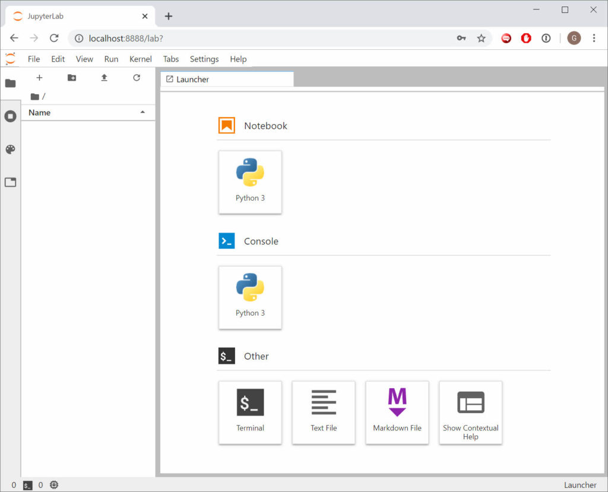Click the Console section heading
Image resolution: width=608 pixels, height=492 pixels.
click(261, 241)
